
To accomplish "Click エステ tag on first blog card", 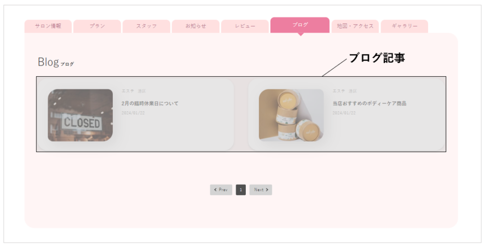I will [128, 91].
